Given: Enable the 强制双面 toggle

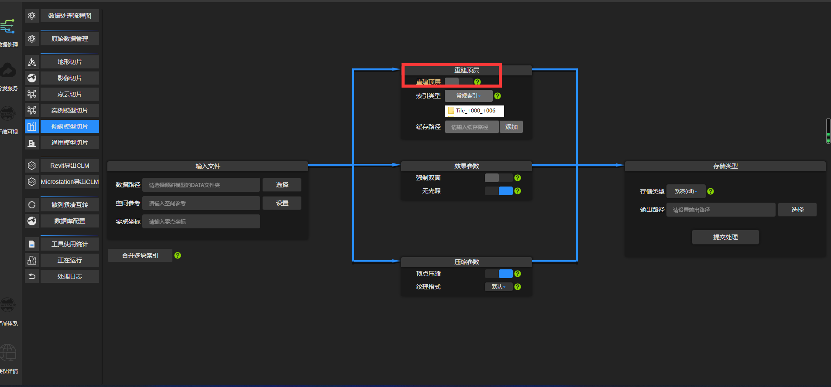Looking at the screenshot, I should [498, 178].
